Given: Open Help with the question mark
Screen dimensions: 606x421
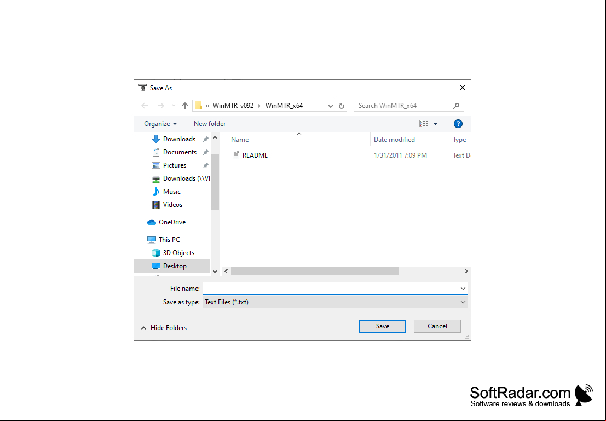Looking at the screenshot, I should tap(458, 124).
